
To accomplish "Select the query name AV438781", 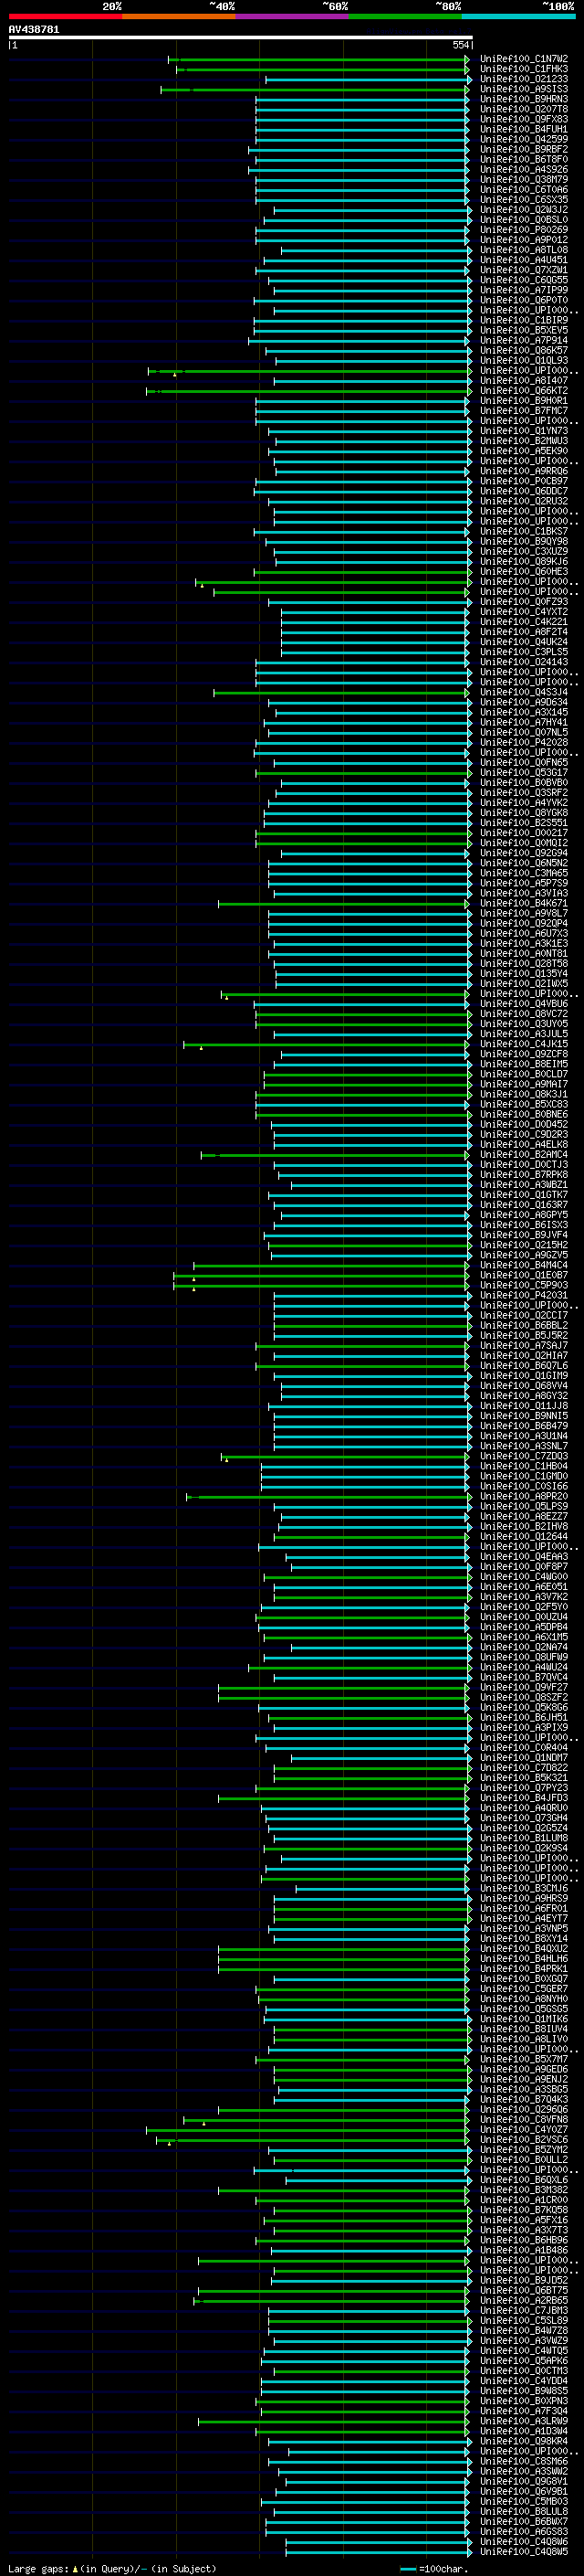I will pyautogui.click(x=34, y=30).
